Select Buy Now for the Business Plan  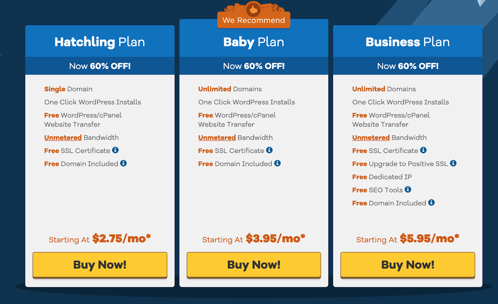[408, 265]
